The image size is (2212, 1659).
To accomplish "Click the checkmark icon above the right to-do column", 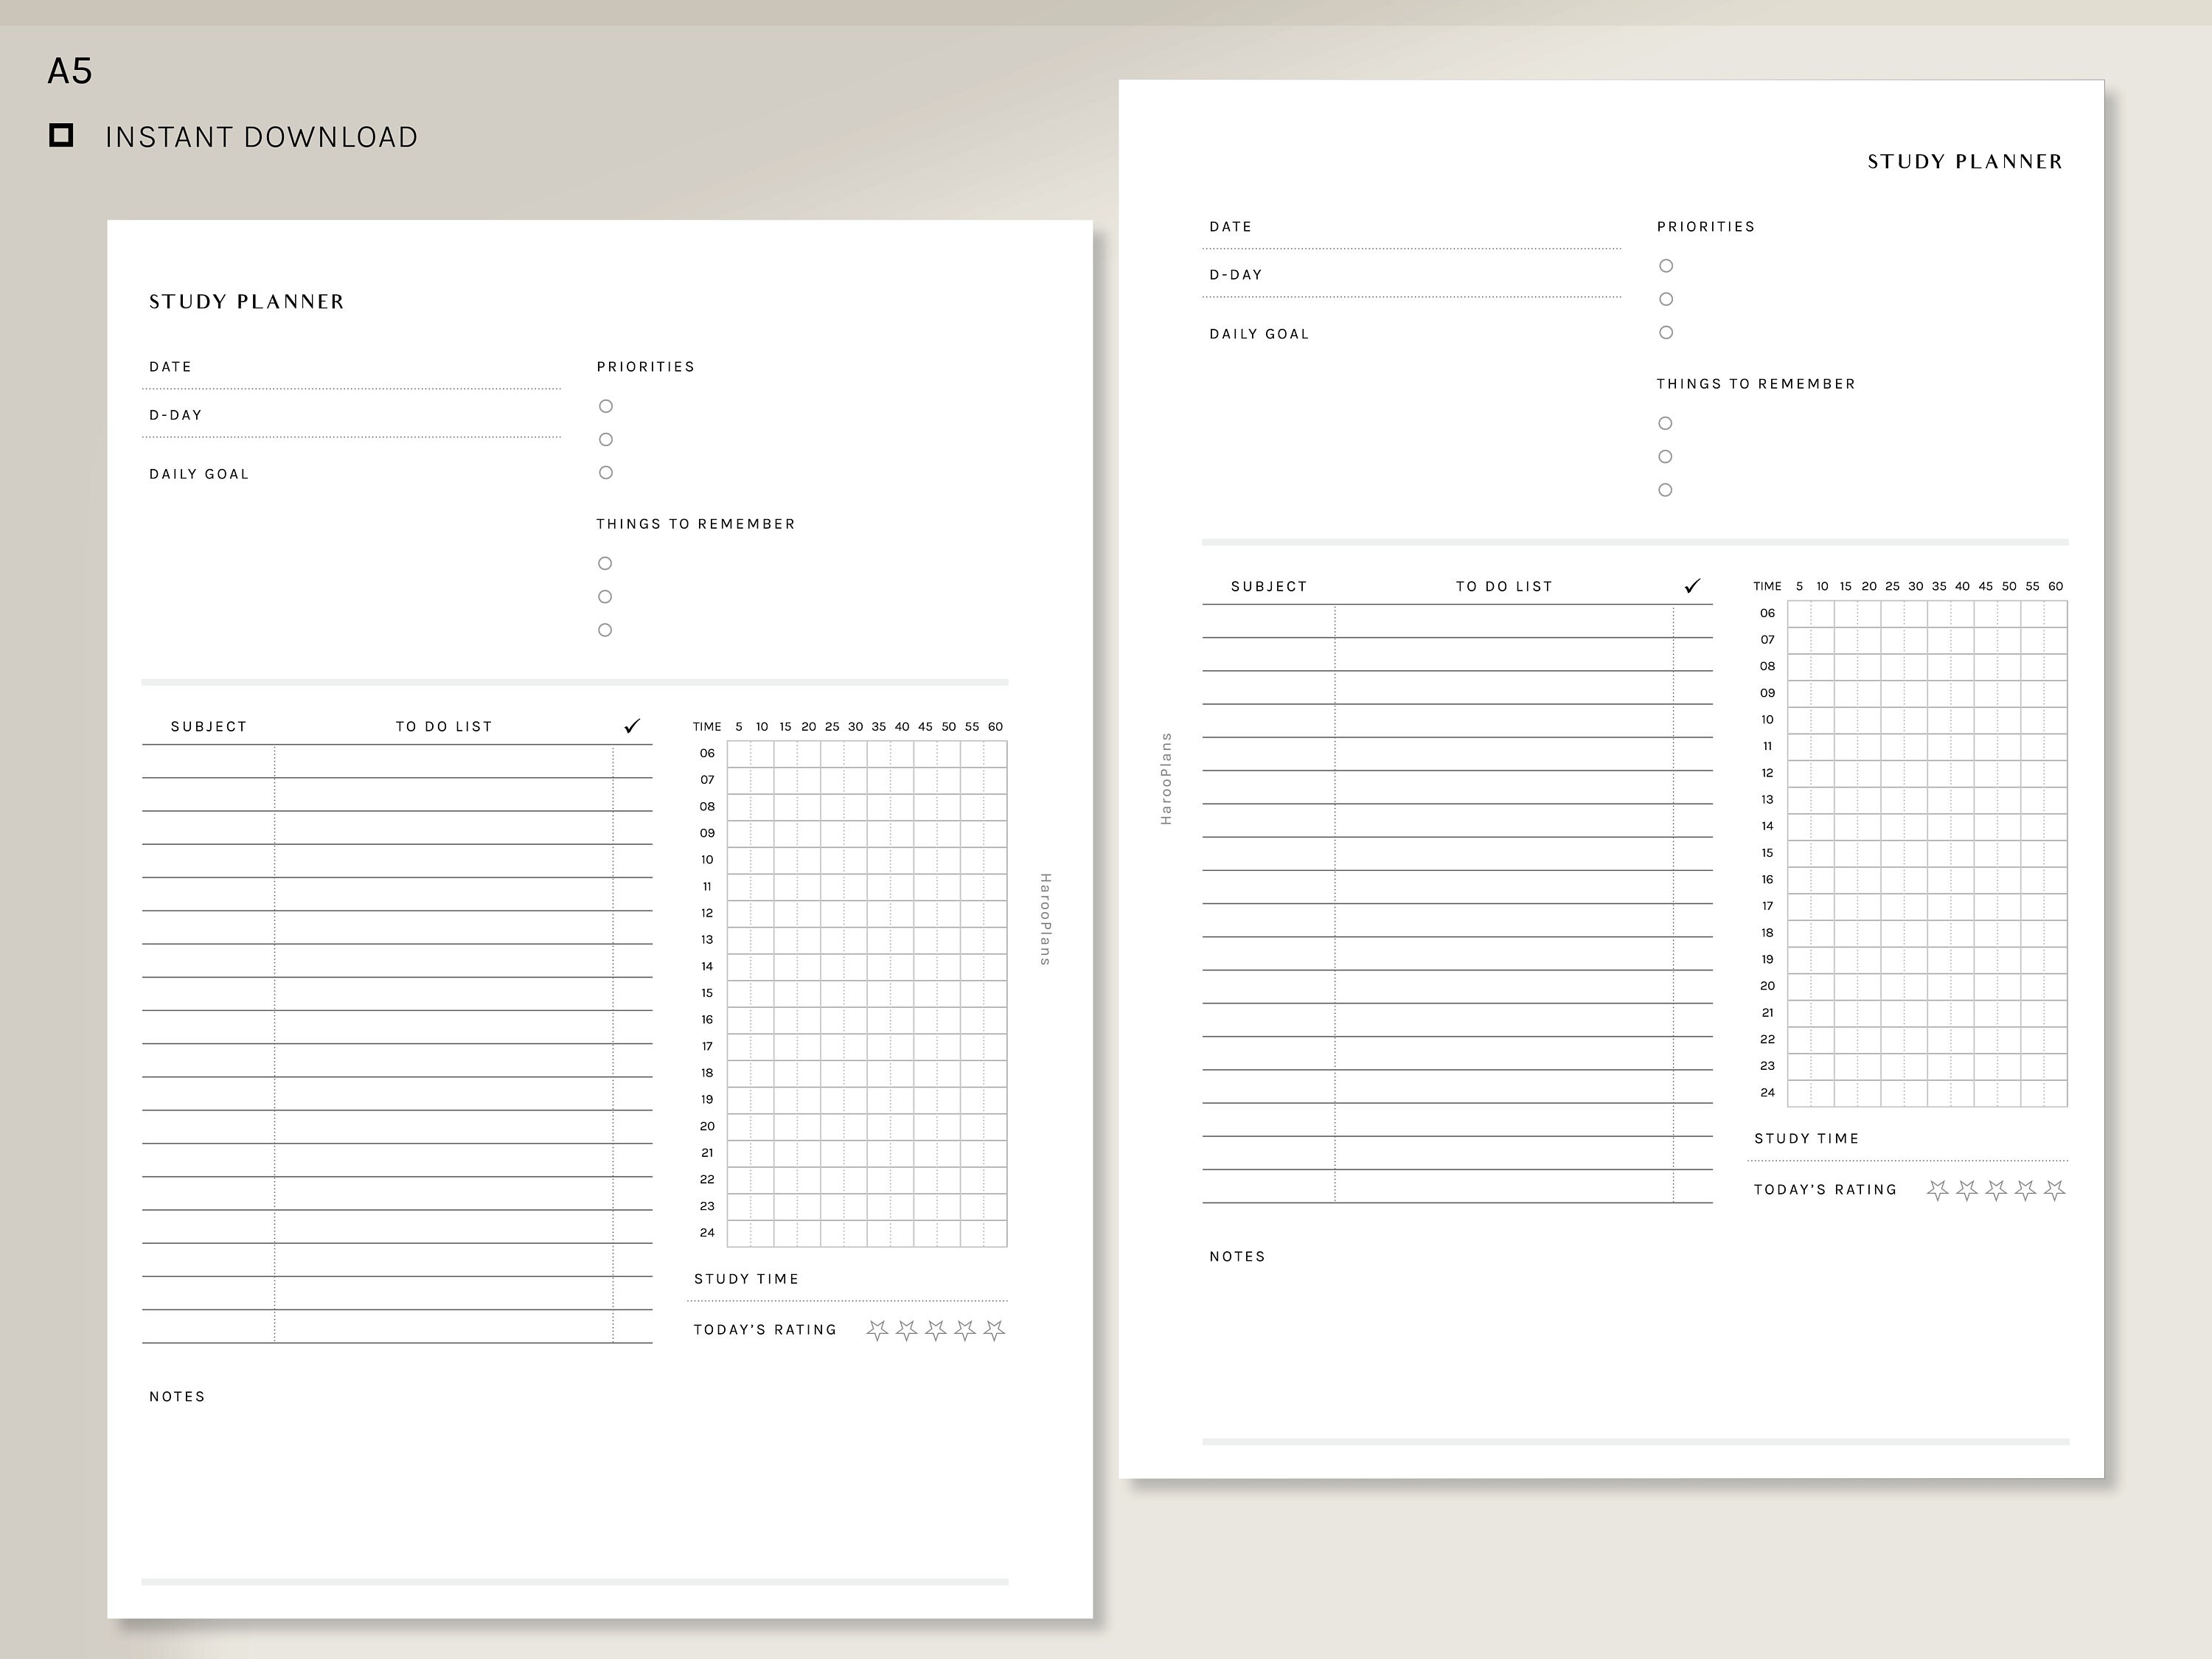I will pos(1692,586).
